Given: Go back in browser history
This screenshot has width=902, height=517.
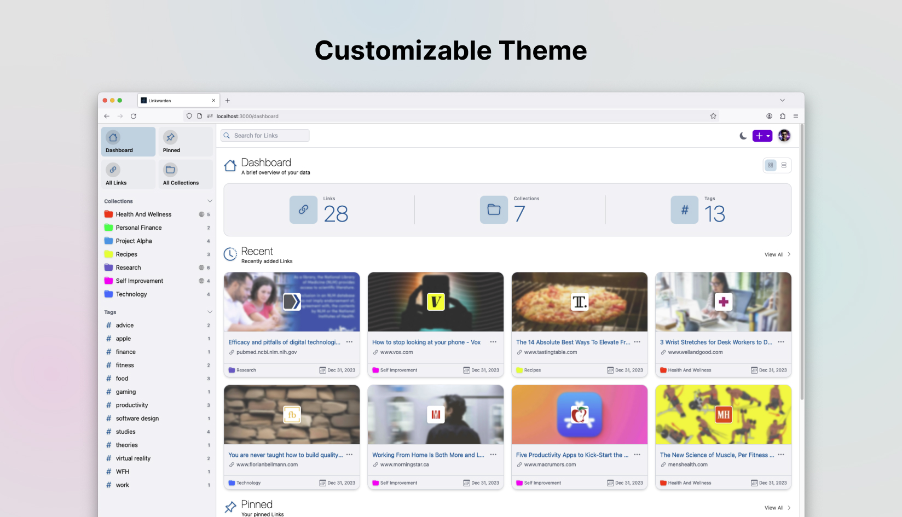Looking at the screenshot, I should (107, 116).
